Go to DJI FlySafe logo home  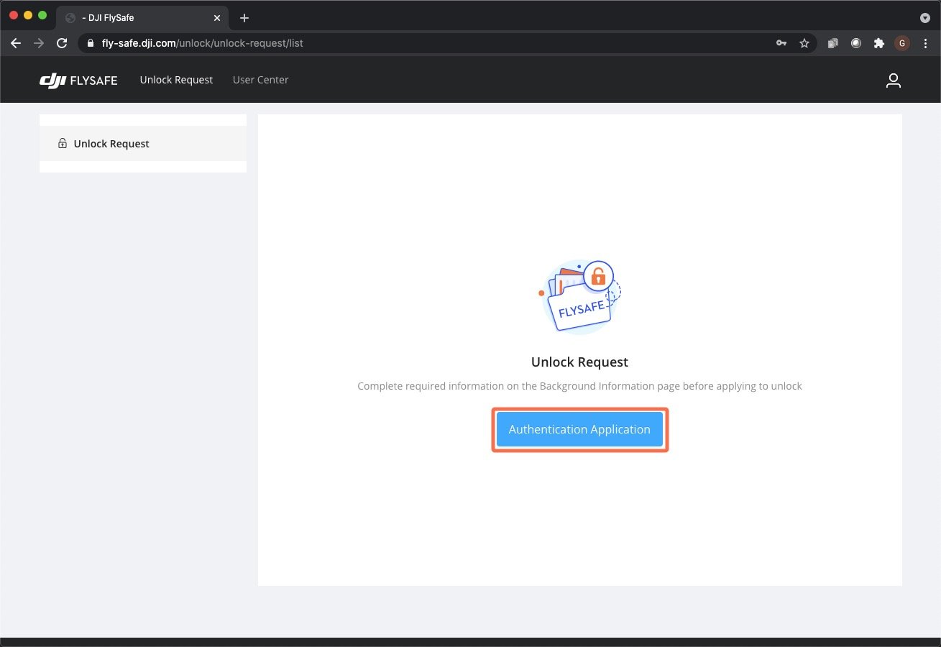coord(78,81)
